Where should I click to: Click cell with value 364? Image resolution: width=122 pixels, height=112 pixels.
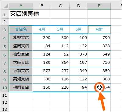pos(60,63)
